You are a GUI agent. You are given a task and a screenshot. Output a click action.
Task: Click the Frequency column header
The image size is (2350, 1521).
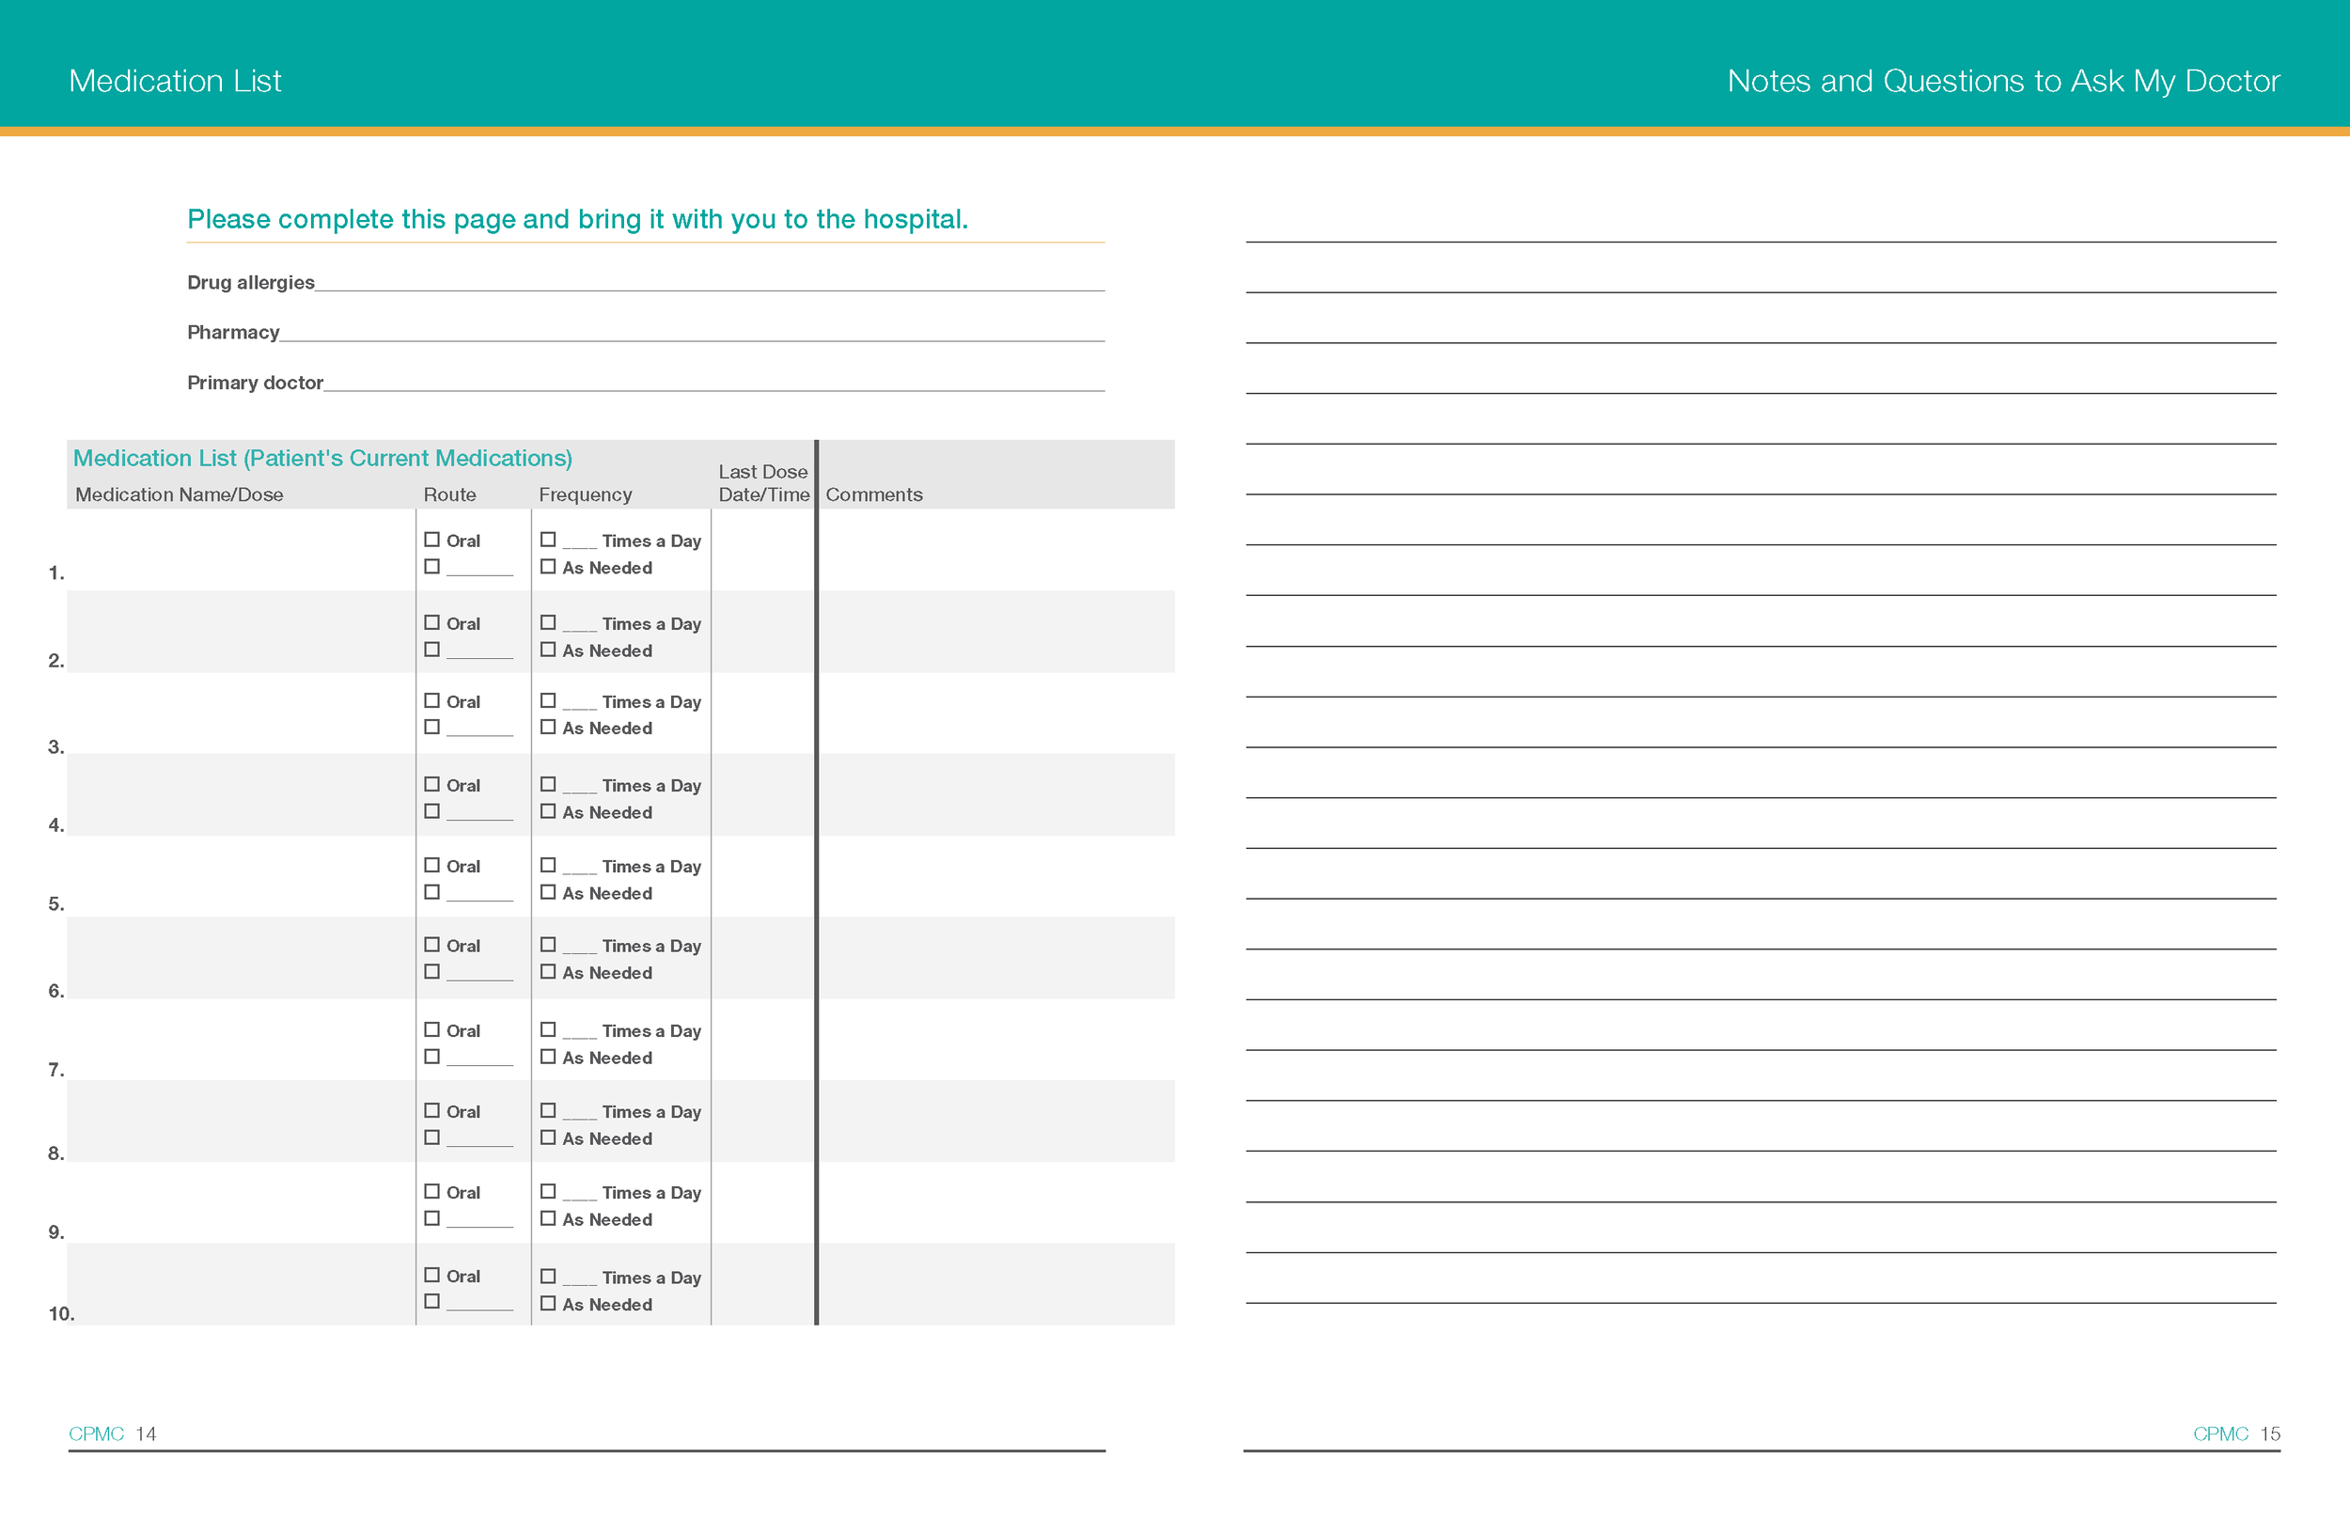pyautogui.click(x=586, y=494)
